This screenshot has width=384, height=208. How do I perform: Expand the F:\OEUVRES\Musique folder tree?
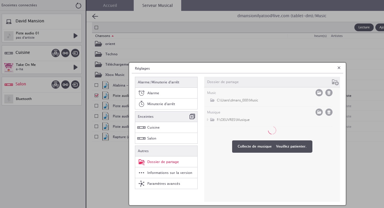click(x=208, y=120)
